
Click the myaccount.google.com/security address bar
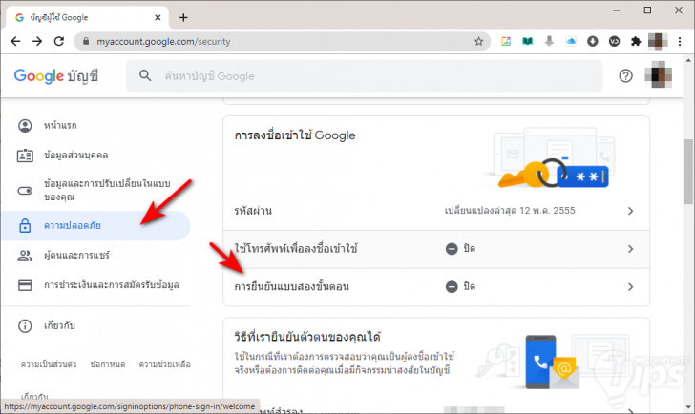pos(283,42)
